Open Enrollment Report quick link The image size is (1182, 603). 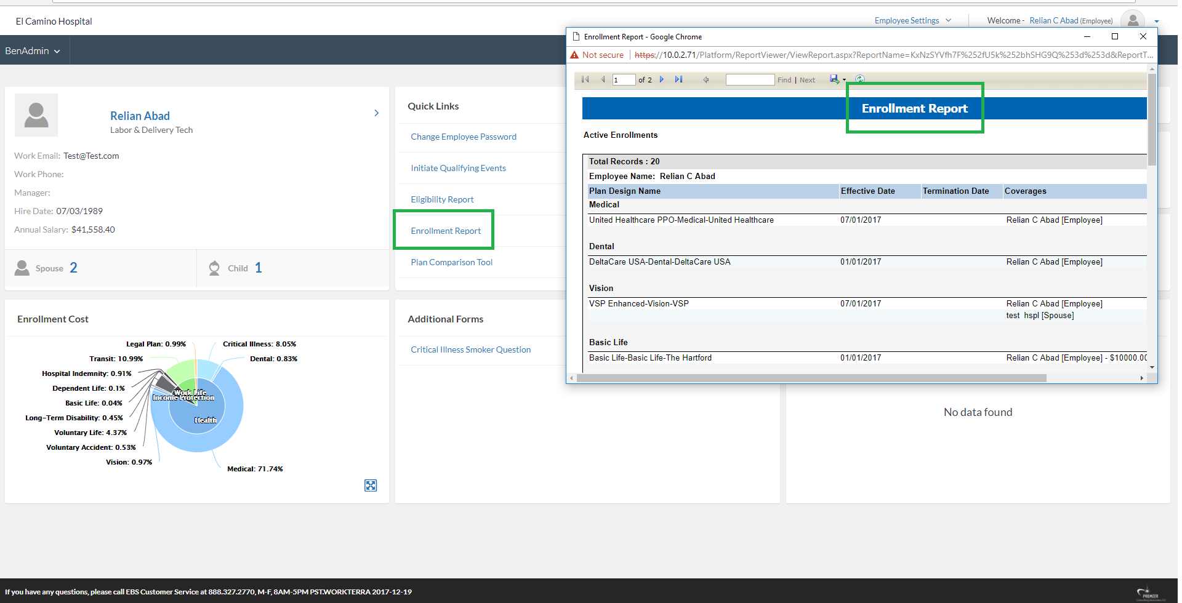446,231
